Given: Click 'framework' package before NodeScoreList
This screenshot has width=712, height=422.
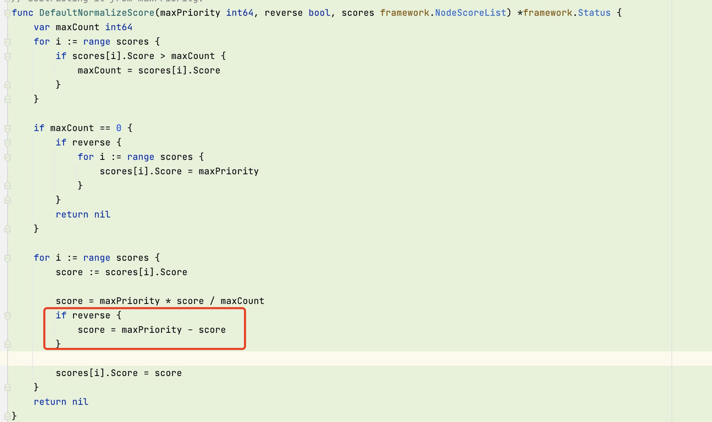Looking at the screenshot, I should (x=404, y=13).
